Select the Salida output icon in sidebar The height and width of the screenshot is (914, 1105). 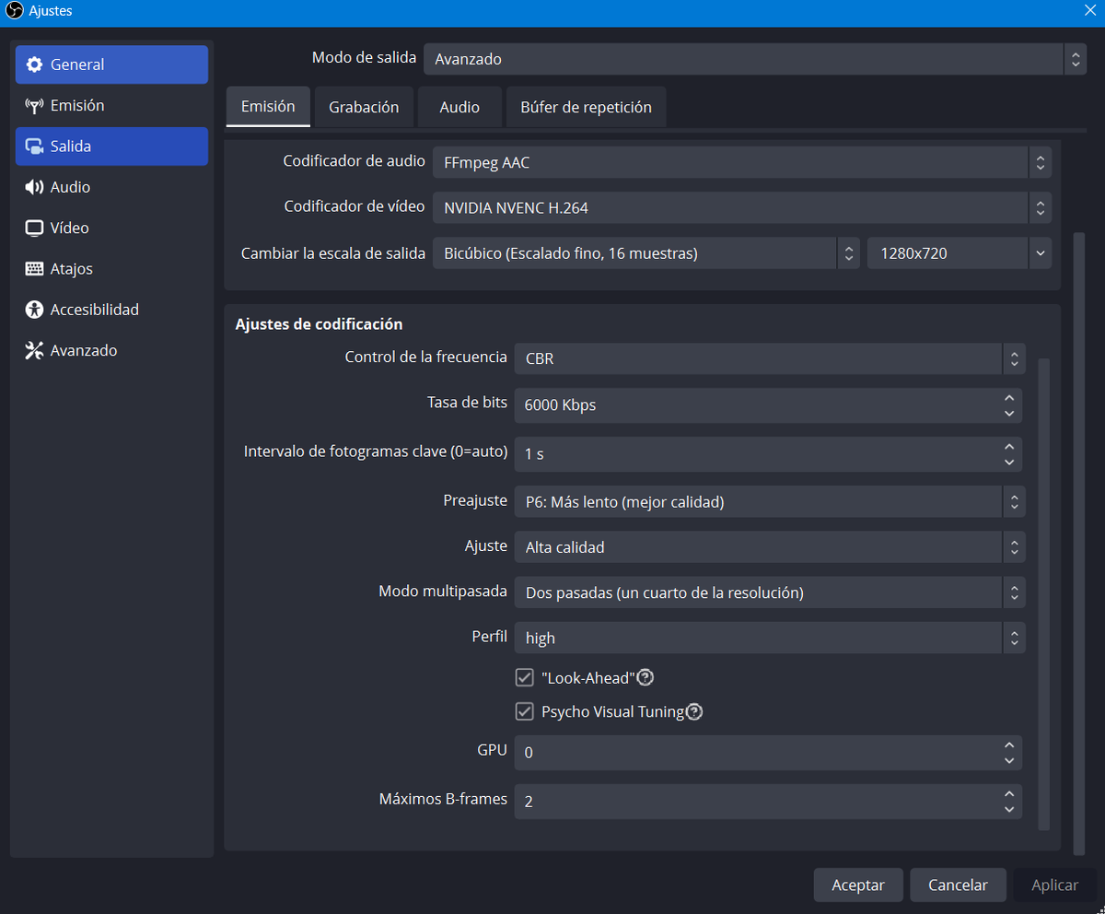pos(34,146)
